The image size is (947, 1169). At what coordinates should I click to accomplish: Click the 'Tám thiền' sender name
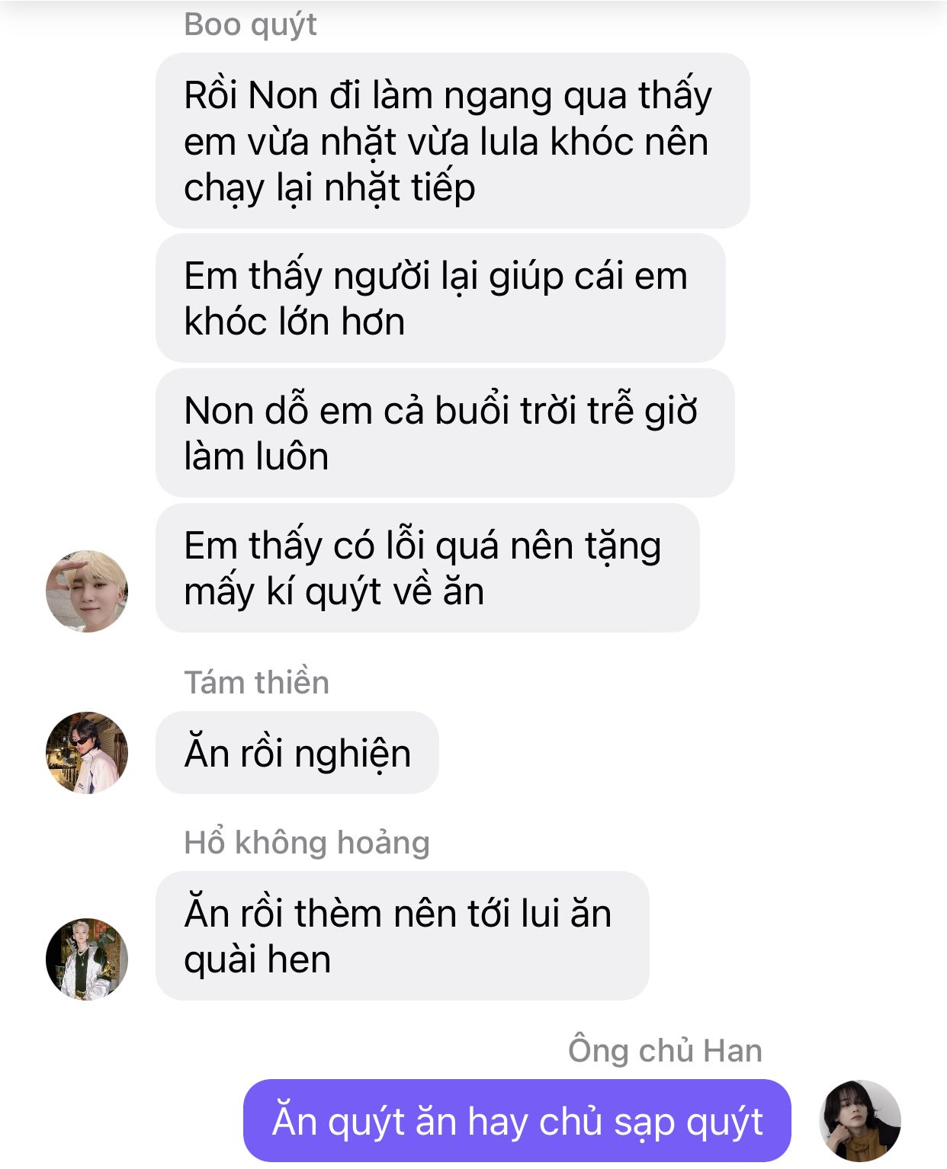pyautogui.click(x=256, y=682)
